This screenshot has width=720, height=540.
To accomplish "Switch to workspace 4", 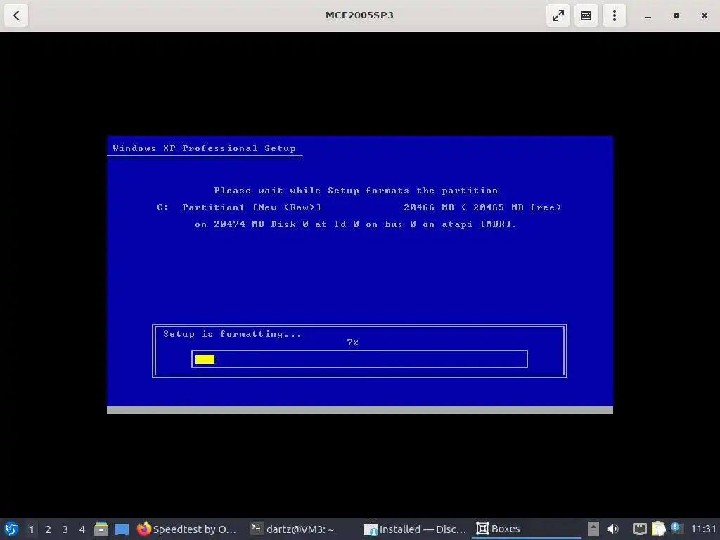I will [x=82, y=529].
